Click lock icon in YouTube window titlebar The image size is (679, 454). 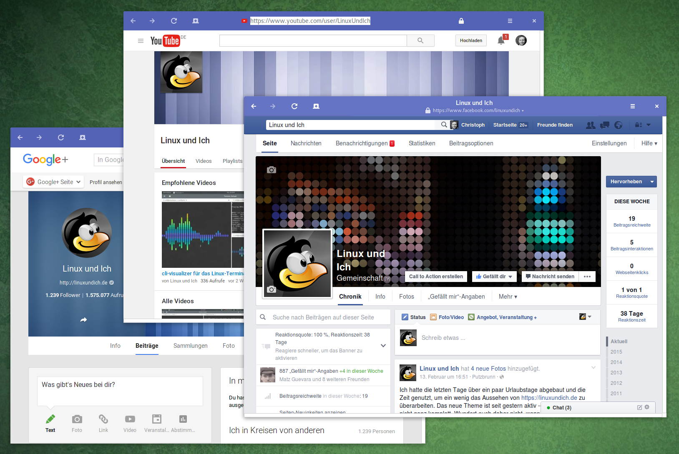tap(461, 21)
